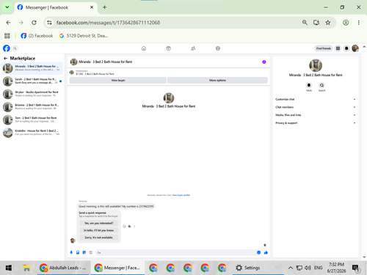The image size is (367, 275).
Task: Show hidden system tray icons chevron
Action: (290, 268)
